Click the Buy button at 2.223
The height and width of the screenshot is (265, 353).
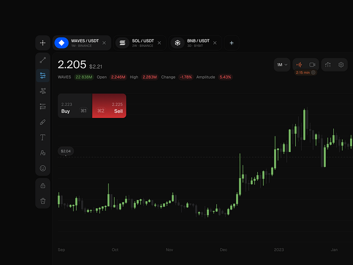[x=75, y=106]
